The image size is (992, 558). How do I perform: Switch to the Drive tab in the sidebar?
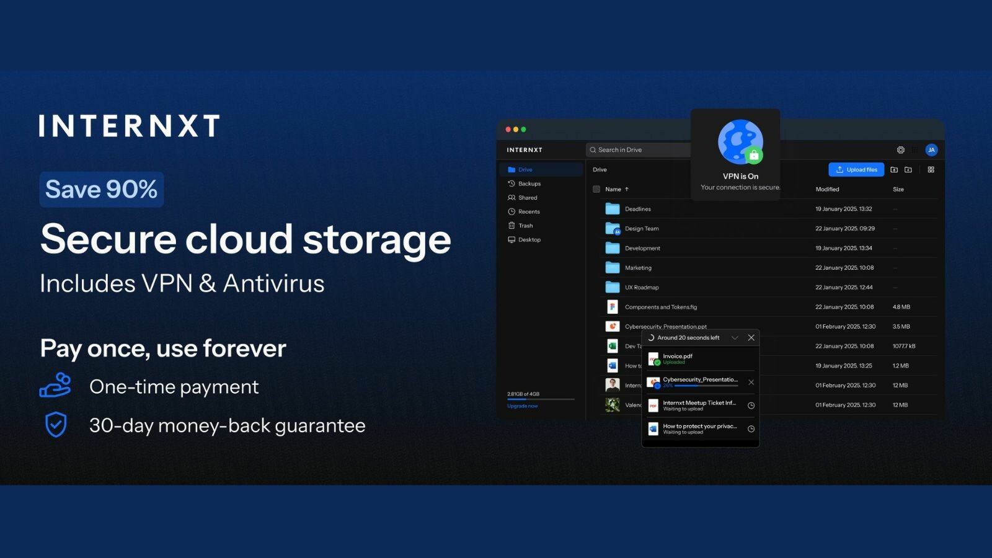(524, 169)
